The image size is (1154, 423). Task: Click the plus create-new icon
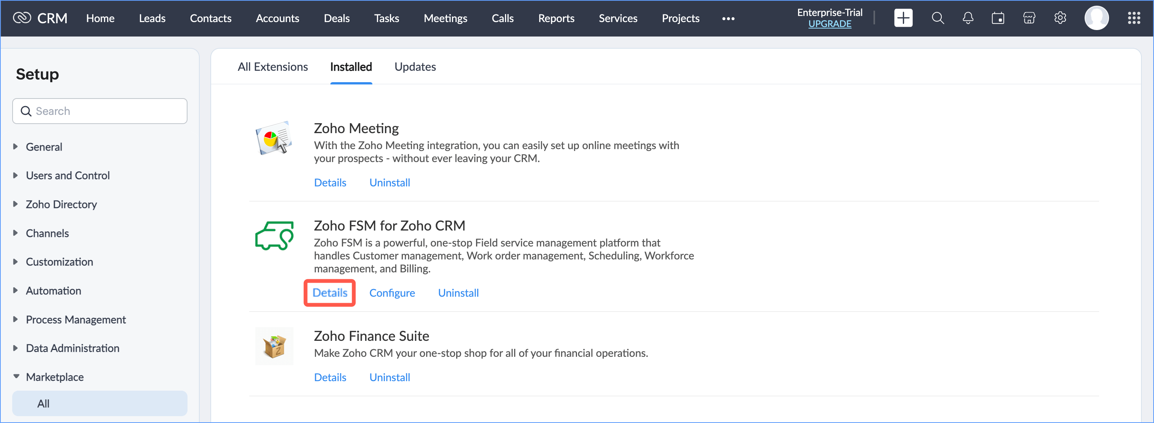pyautogui.click(x=903, y=18)
